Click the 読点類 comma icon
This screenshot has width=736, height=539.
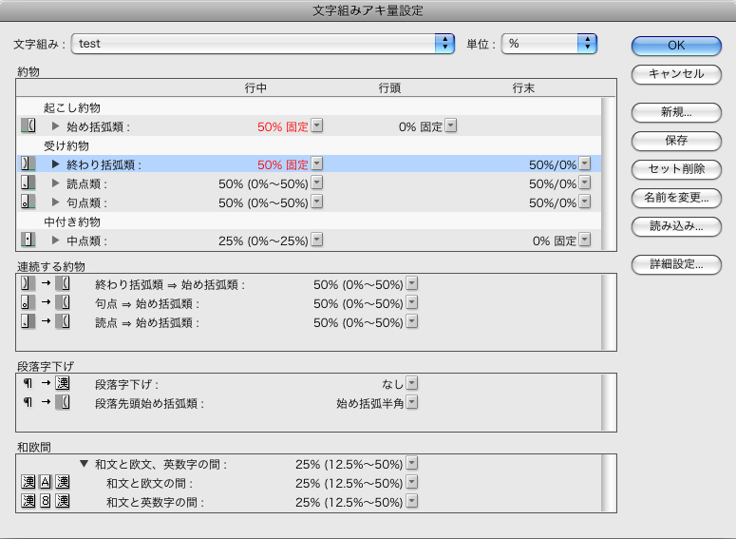pyautogui.click(x=28, y=183)
